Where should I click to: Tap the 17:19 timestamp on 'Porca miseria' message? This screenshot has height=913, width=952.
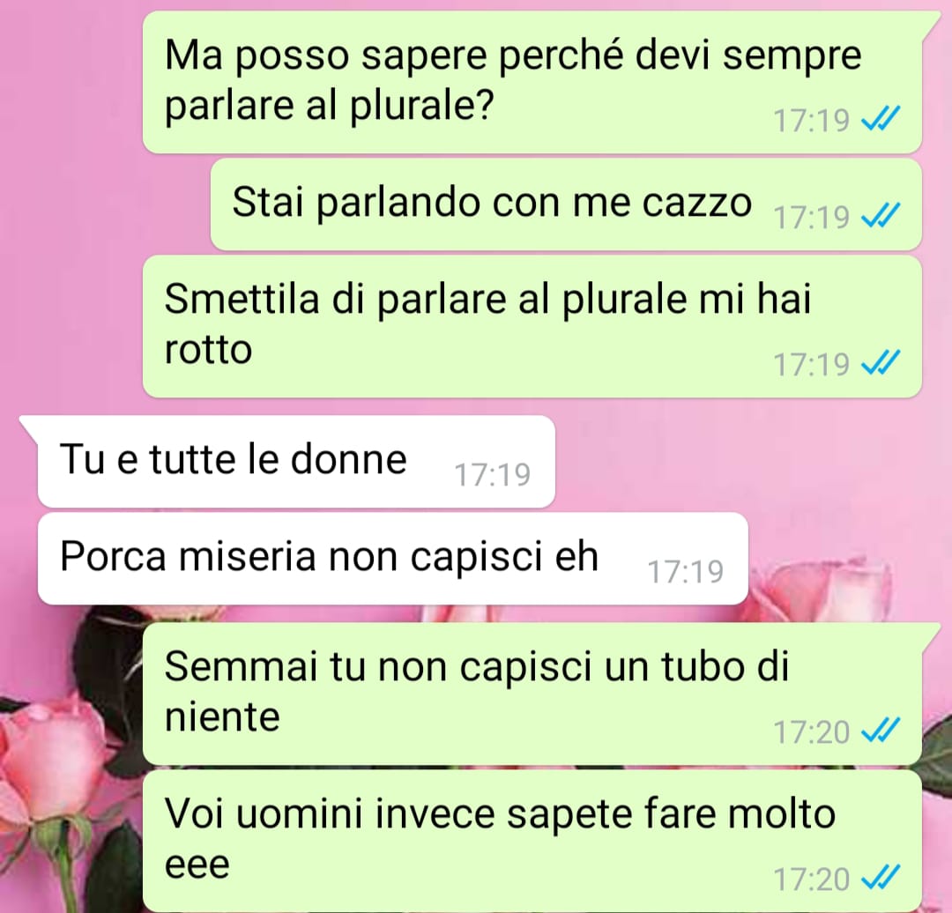point(686,572)
